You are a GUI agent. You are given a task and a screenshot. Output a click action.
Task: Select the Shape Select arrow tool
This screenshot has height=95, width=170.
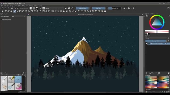3,11
